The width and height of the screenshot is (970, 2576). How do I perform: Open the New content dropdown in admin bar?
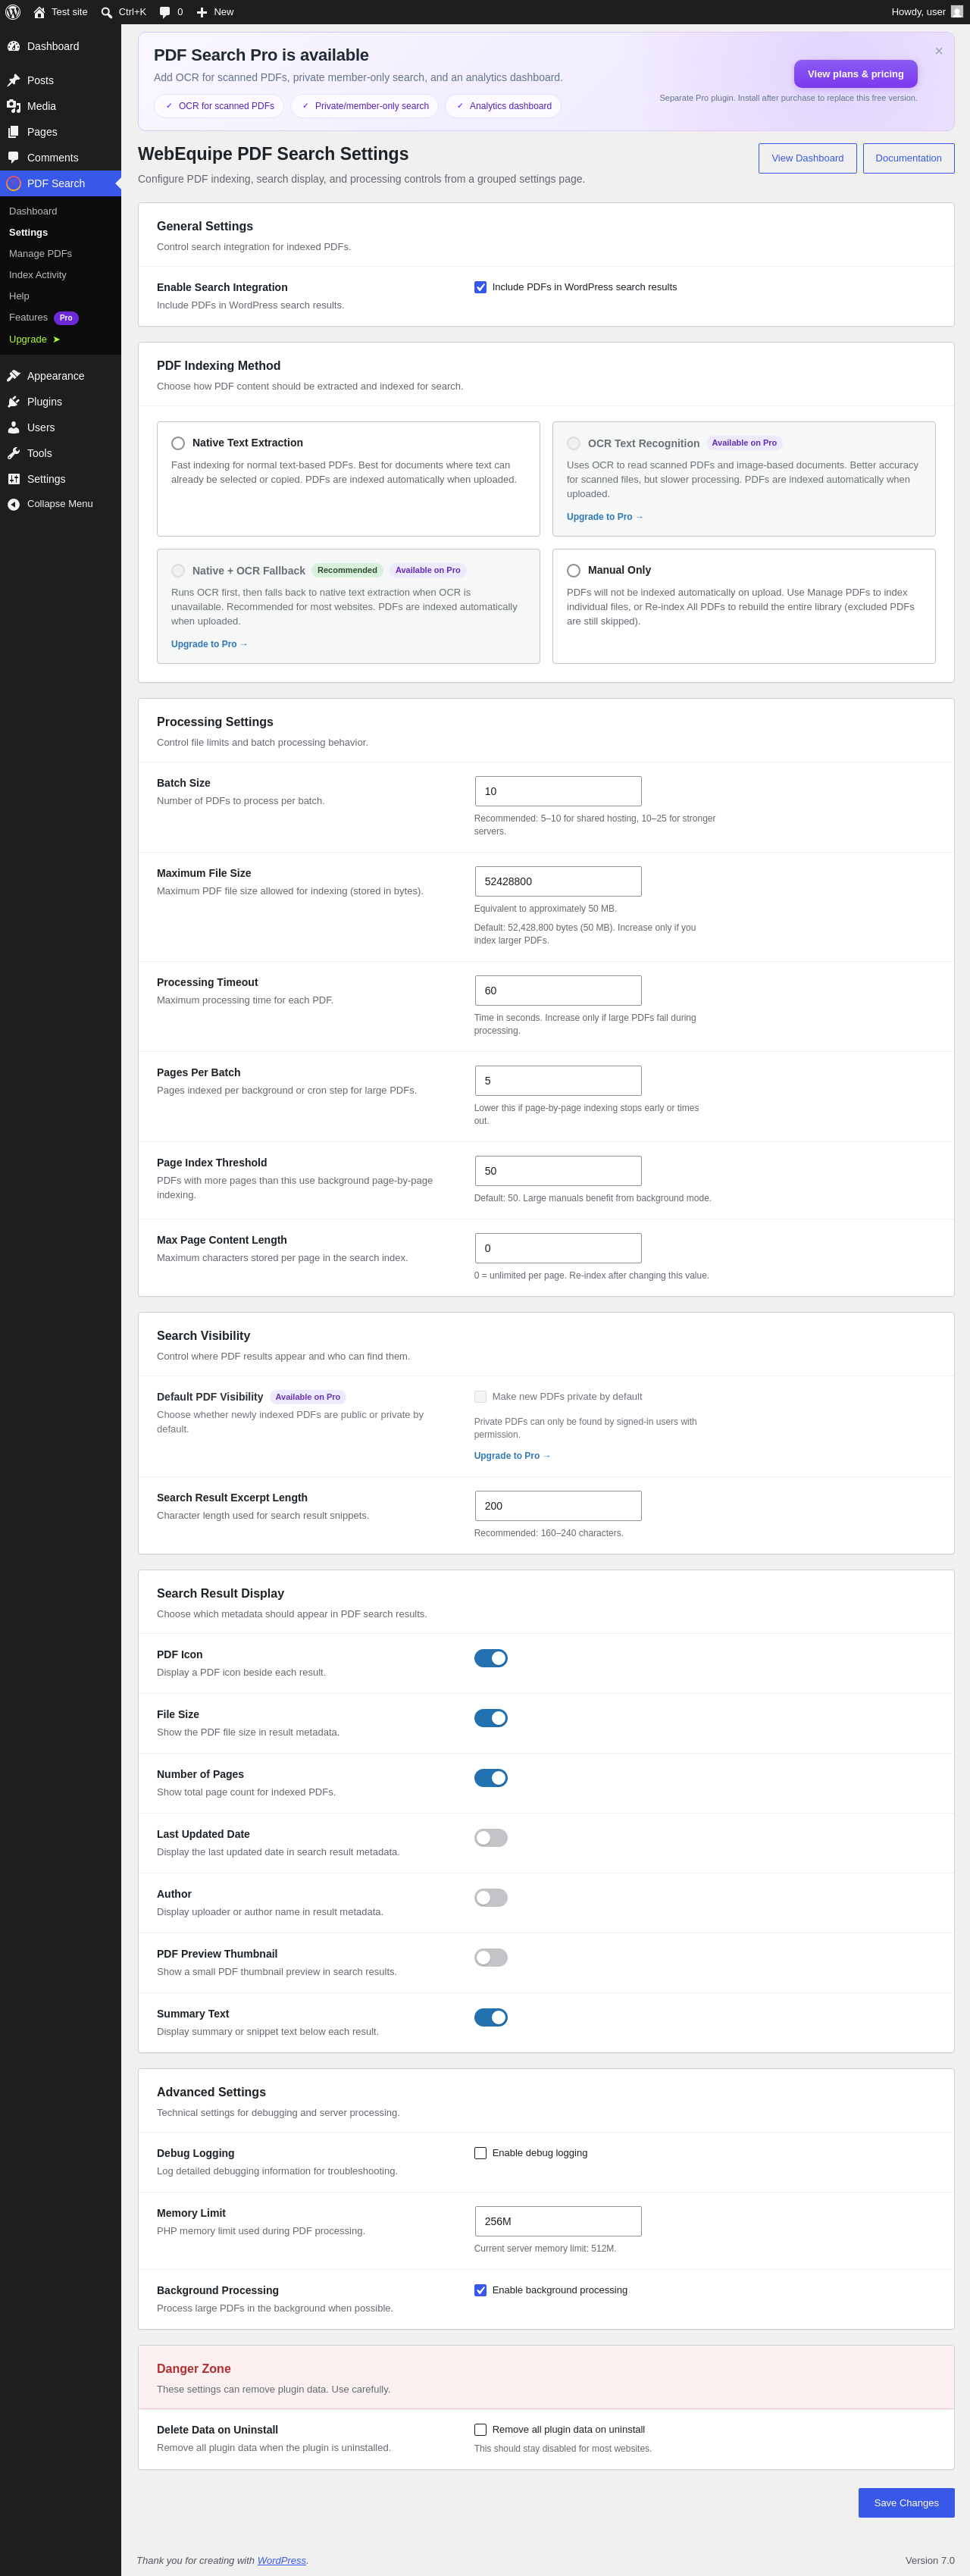[x=214, y=12]
